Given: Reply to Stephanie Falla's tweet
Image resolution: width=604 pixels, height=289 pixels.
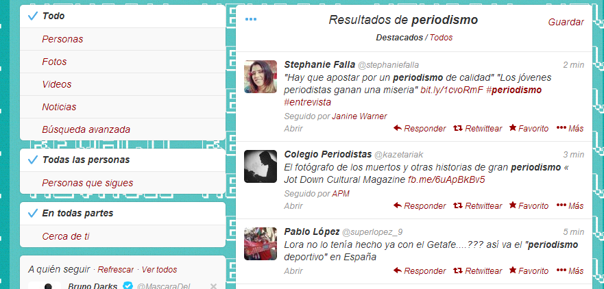Looking at the screenshot, I should point(420,129).
